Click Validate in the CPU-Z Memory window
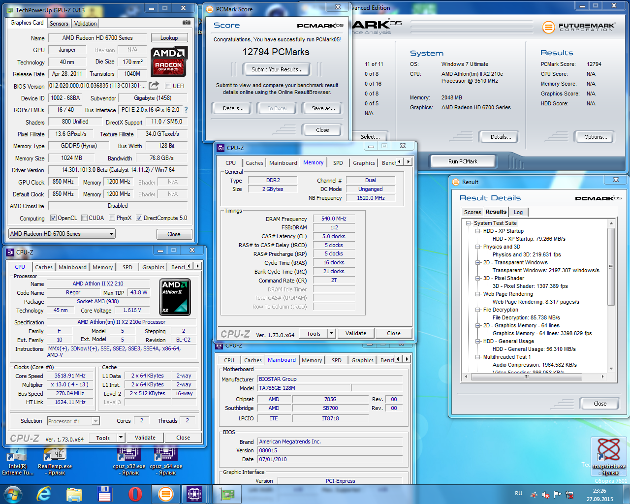 356,333
